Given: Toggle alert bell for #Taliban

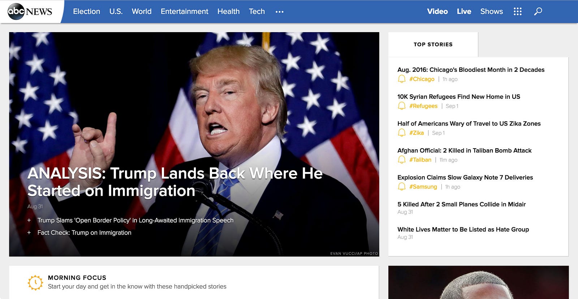Looking at the screenshot, I should click(402, 160).
